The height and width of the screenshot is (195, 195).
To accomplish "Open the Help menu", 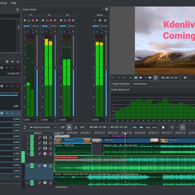I will (x=14, y=3).
